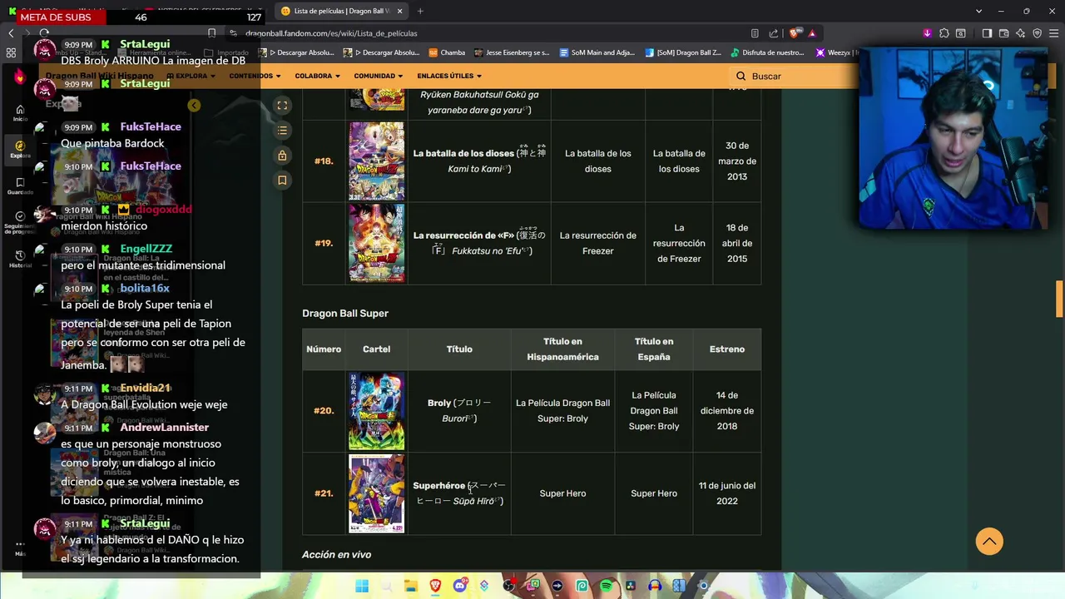Click the lock icon on wiki tool rail
Screen dimensions: 1065x599
pyautogui.click(x=282, y=156)
